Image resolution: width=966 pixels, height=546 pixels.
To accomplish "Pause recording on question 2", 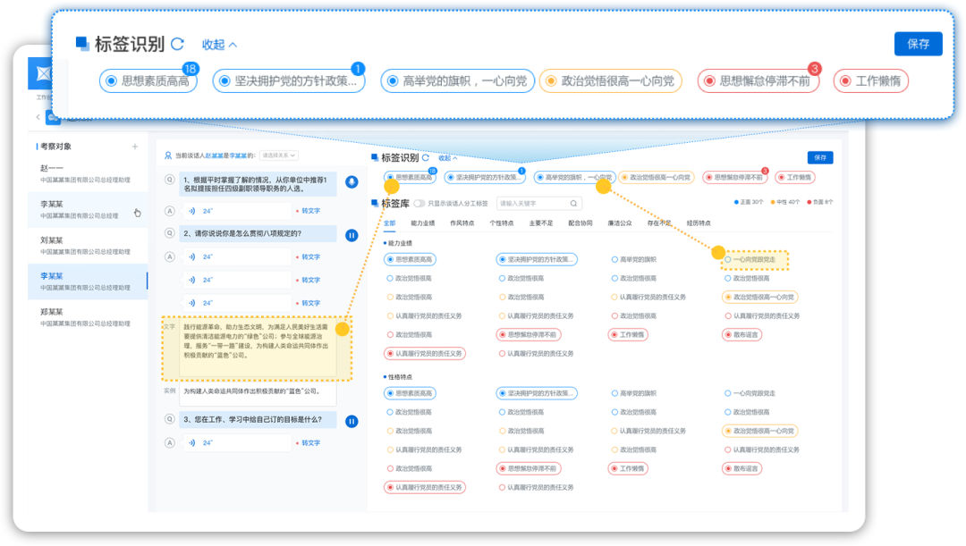I will pyautogui.click(x=352, y=234).
